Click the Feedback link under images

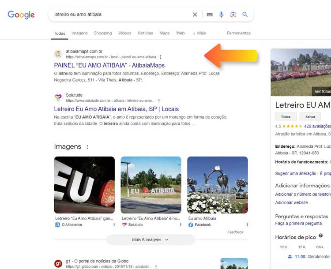tap(235, 232)
